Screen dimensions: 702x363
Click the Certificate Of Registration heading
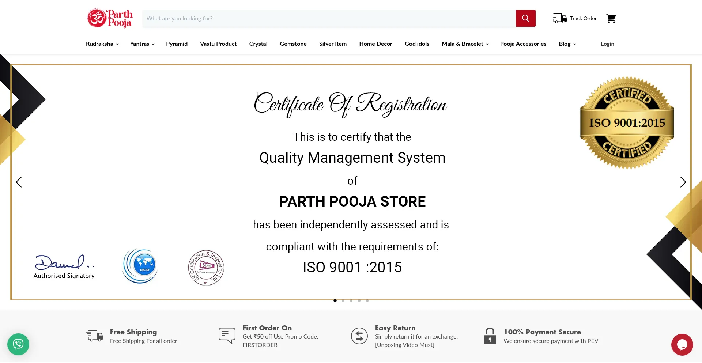coord(351,104)
